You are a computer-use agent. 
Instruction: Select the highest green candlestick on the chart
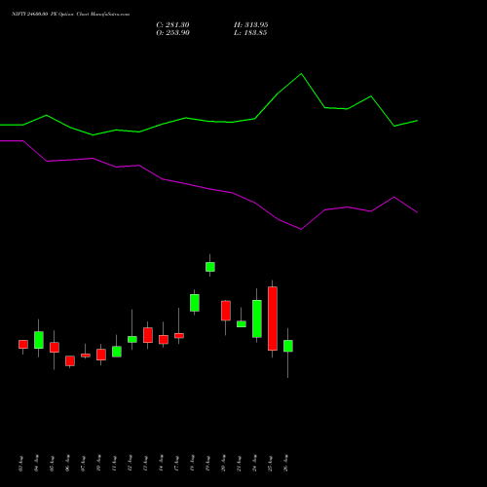tap(210, 267)
